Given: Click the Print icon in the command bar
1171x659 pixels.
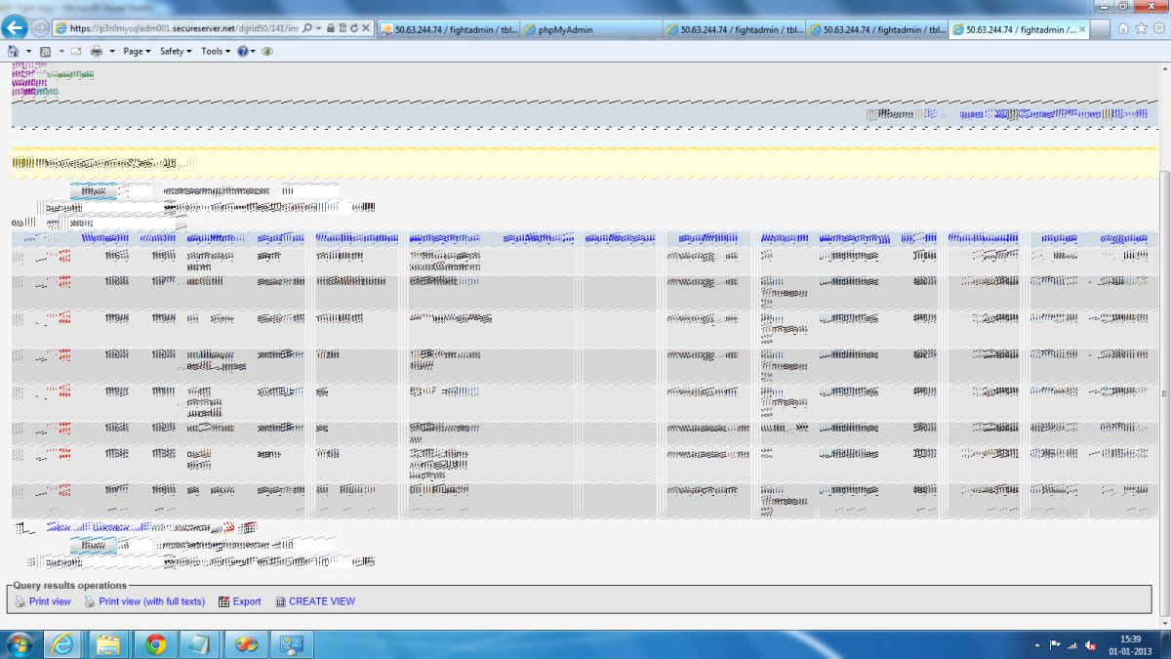Looking at the screenshot, I should click(97, 51).
